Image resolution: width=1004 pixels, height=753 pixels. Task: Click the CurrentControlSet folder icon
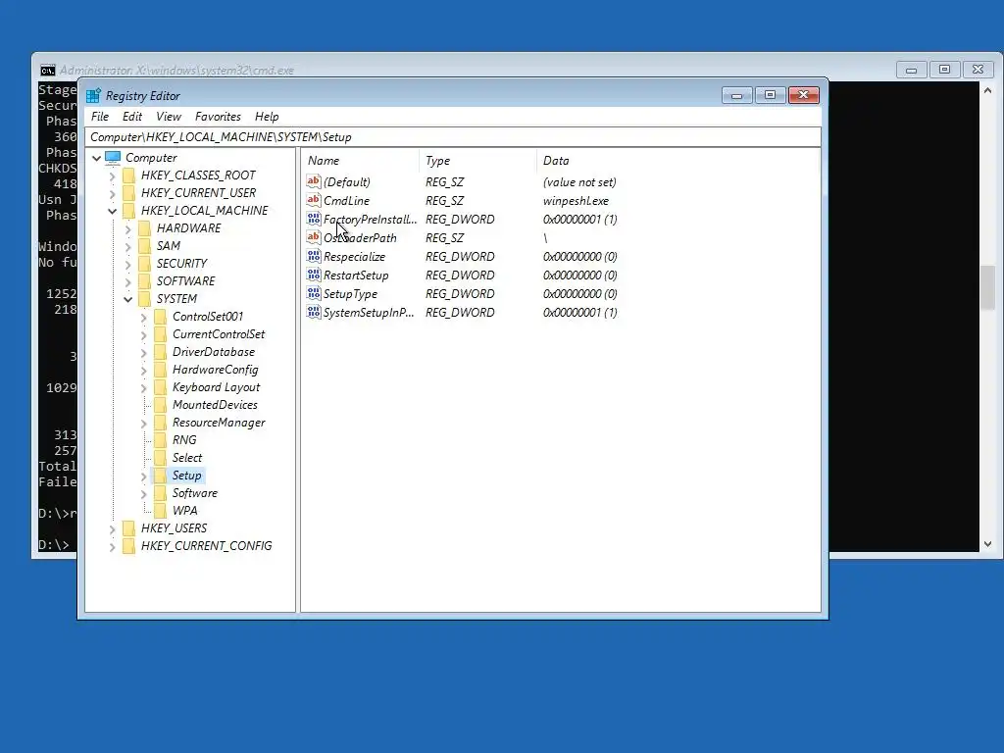coord(161,334)
